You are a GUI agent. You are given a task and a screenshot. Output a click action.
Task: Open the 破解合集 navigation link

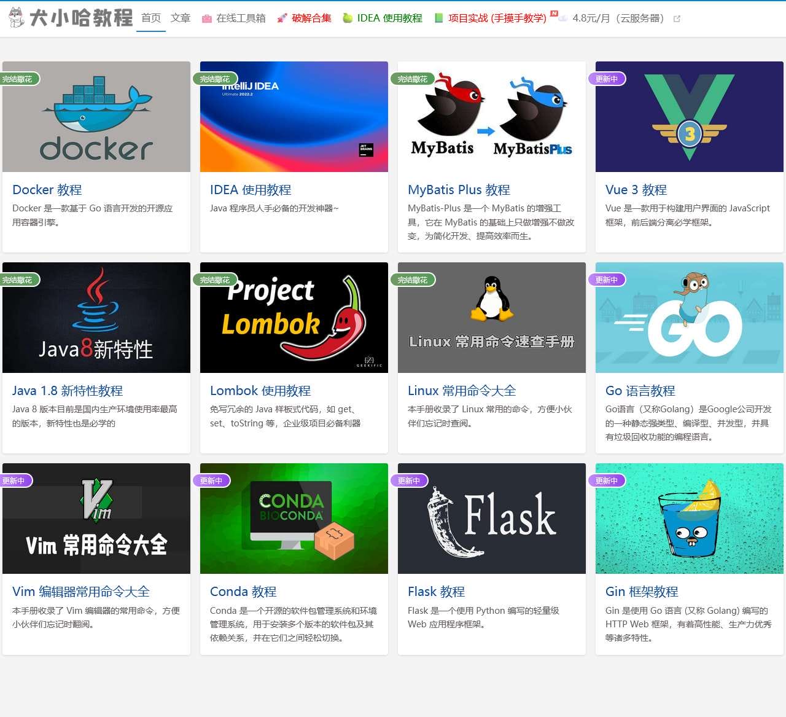coord(311,18)
